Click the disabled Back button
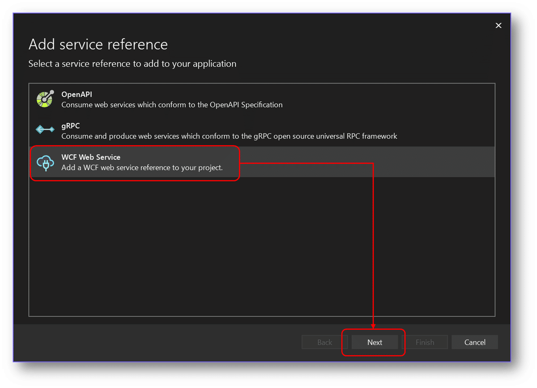This screenshot has width=537, height=388. tap(324, 342)
